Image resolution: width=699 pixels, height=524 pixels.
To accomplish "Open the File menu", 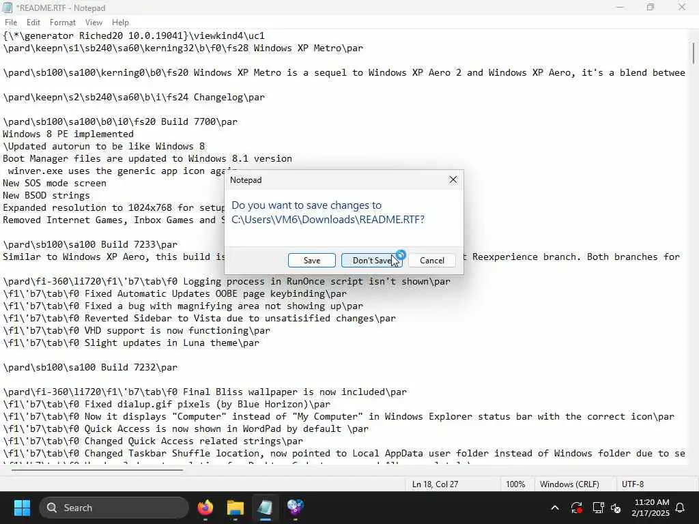I will 11,23.
